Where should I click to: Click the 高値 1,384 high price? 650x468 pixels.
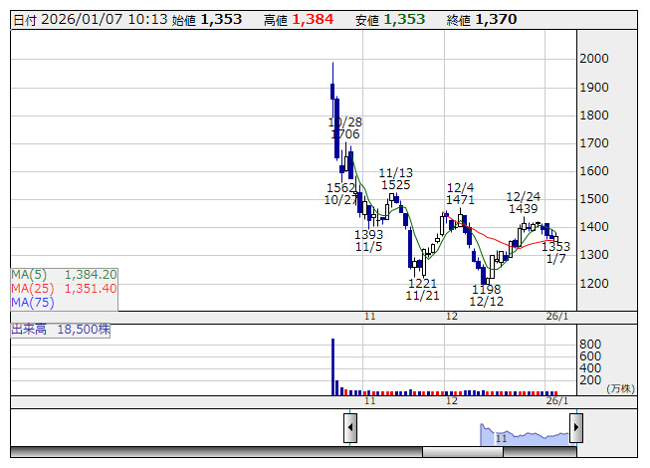pos(299,20)
